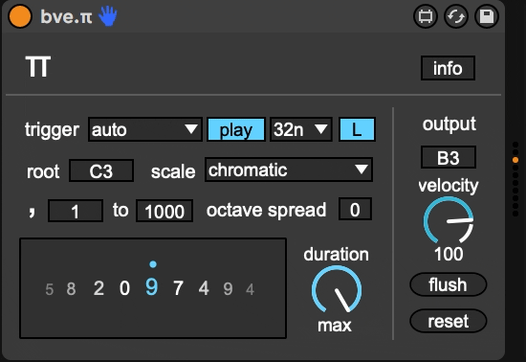
Task: Click the digit 2 in the sequence display
Action: pyautogui.click(x=99, y=288)
